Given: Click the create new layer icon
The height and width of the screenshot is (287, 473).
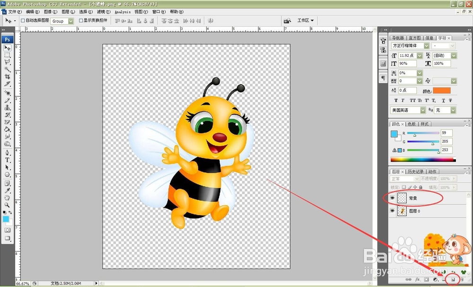Looking at the screenshot, I should tap(453, 279).
